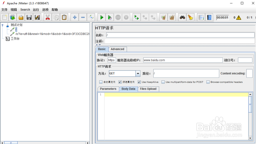The image size is (256, 144).
Task: Switch to the Advanced tab
Action: 118,49
